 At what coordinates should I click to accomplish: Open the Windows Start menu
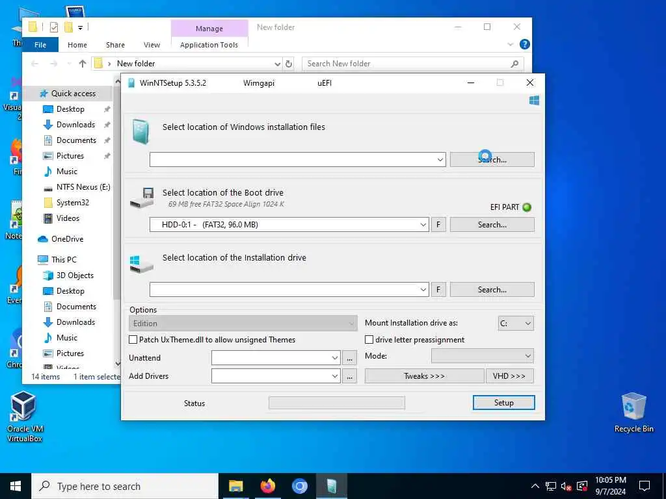click(x=16, y=486)
